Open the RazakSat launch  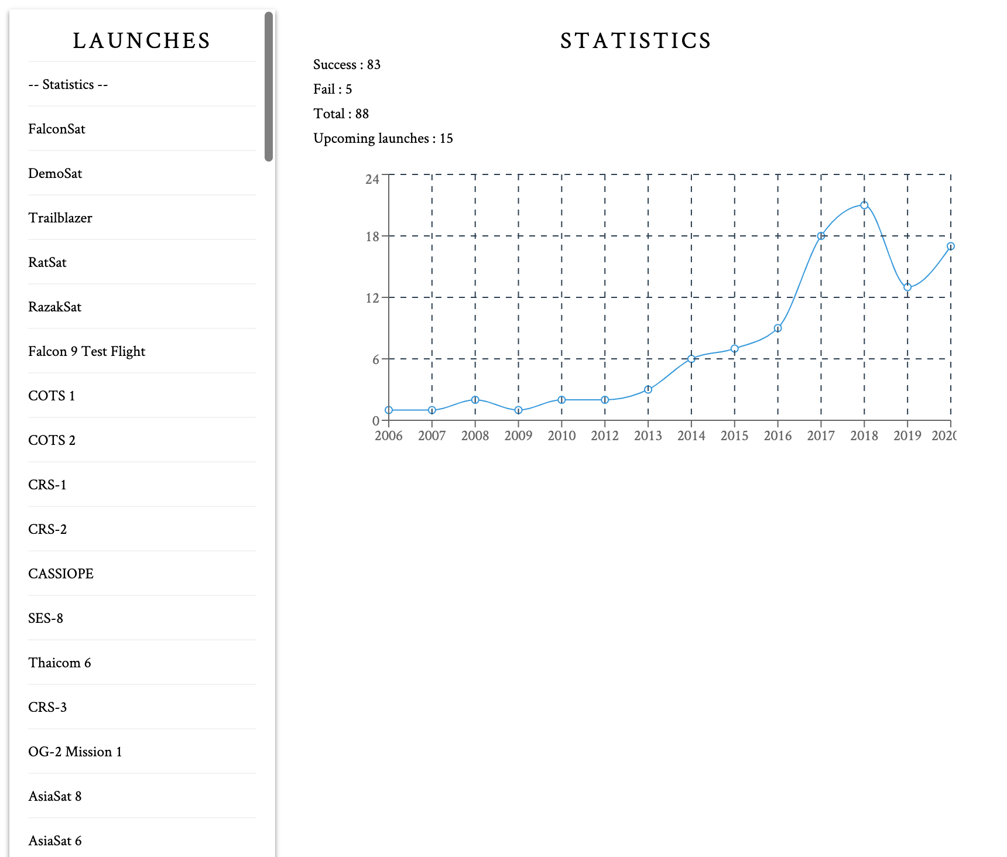coord(142,307)
